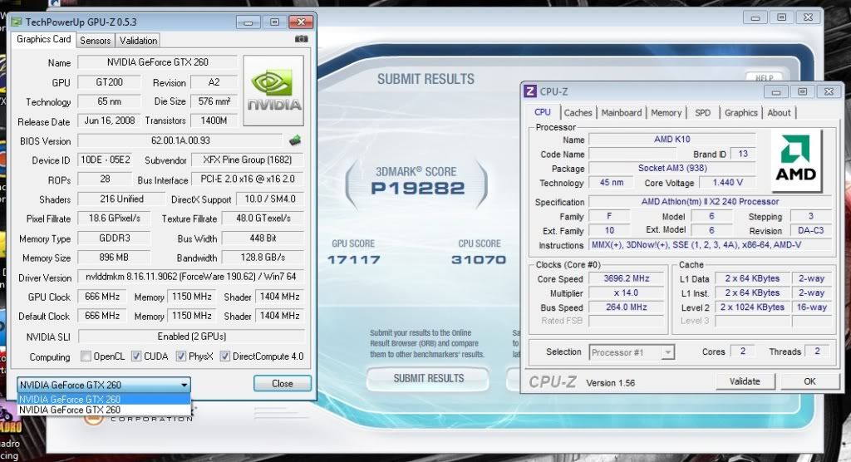Open the SPD tab in CPU-Z
This screenshot has width=851, height=462.
(x=702, y=113)
